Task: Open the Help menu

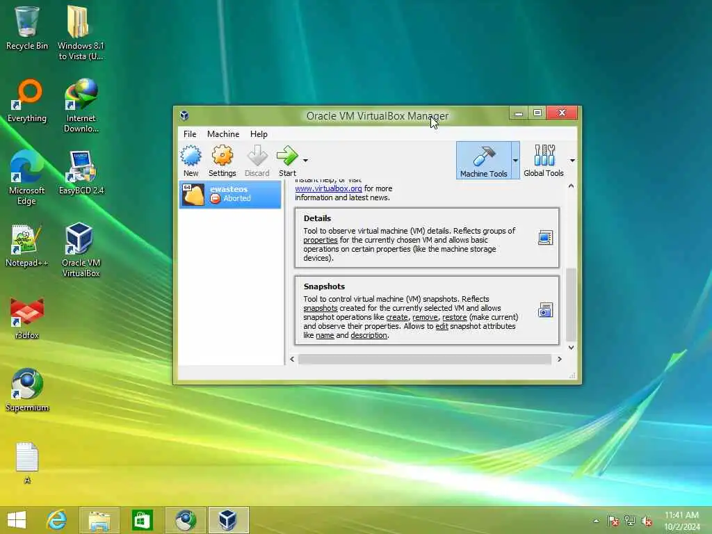Action: click(x=259, y=134)
